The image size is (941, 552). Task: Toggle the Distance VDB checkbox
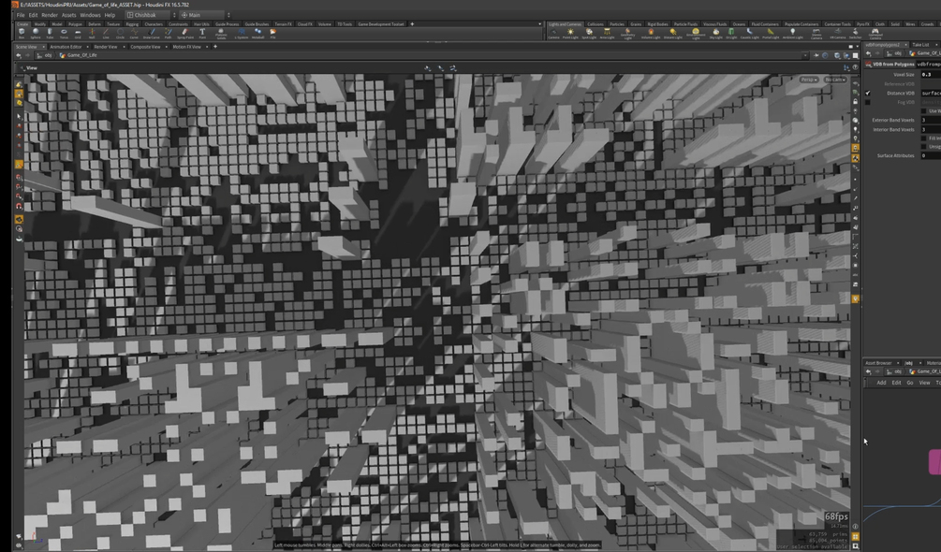868,93
